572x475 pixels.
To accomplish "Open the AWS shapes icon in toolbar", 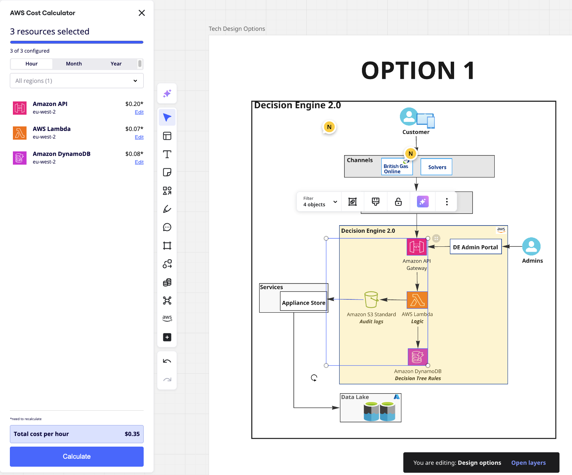I will coord(167,318).
